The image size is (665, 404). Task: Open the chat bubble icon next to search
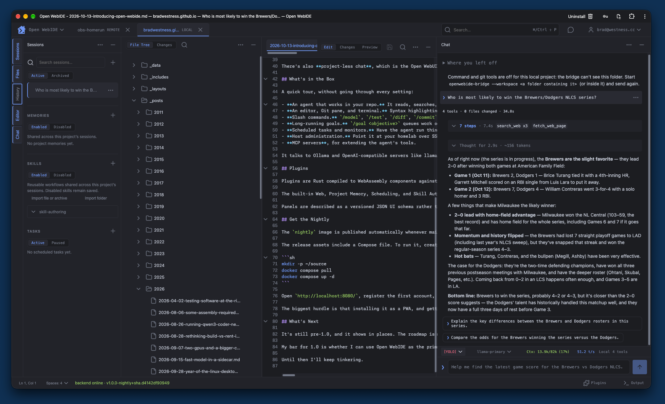click(570, 30)
